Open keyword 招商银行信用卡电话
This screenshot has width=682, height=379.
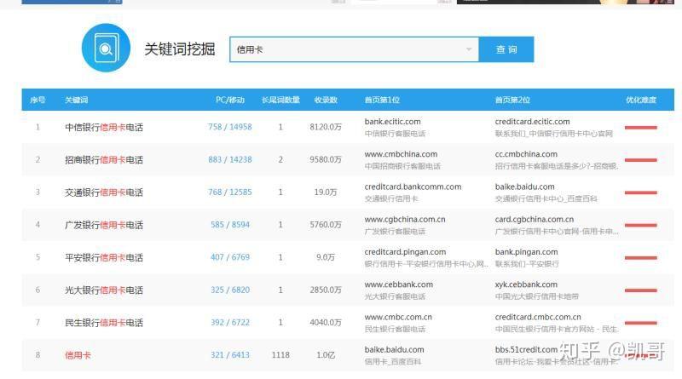(104, 160)
